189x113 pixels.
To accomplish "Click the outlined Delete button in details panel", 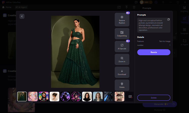I will pos(154,98).
